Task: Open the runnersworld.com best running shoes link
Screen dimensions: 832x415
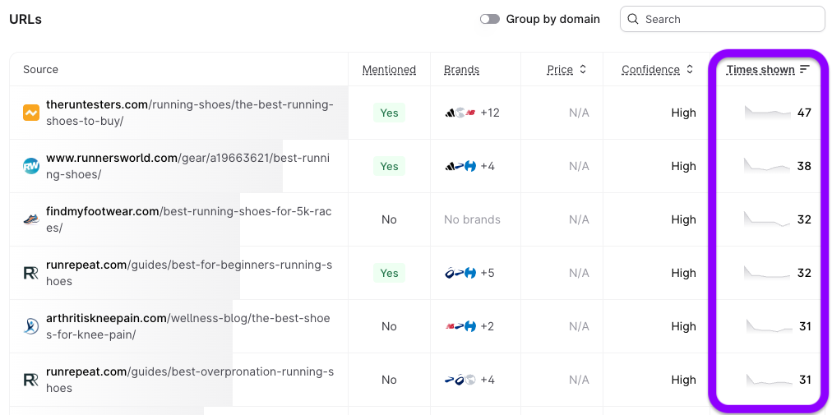Action: pyautogui.click(x=187, y=166)
